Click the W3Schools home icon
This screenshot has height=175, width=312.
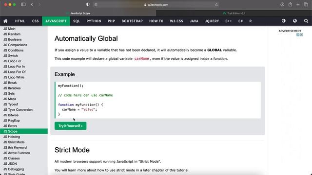tap(5, 21)
